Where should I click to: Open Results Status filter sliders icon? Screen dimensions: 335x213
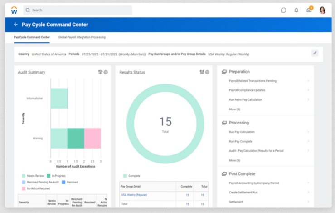tap(202, 72)
